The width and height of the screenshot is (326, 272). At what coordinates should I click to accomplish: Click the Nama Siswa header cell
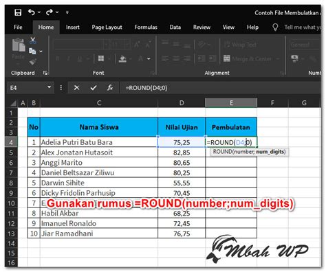(x=99, y=127)
